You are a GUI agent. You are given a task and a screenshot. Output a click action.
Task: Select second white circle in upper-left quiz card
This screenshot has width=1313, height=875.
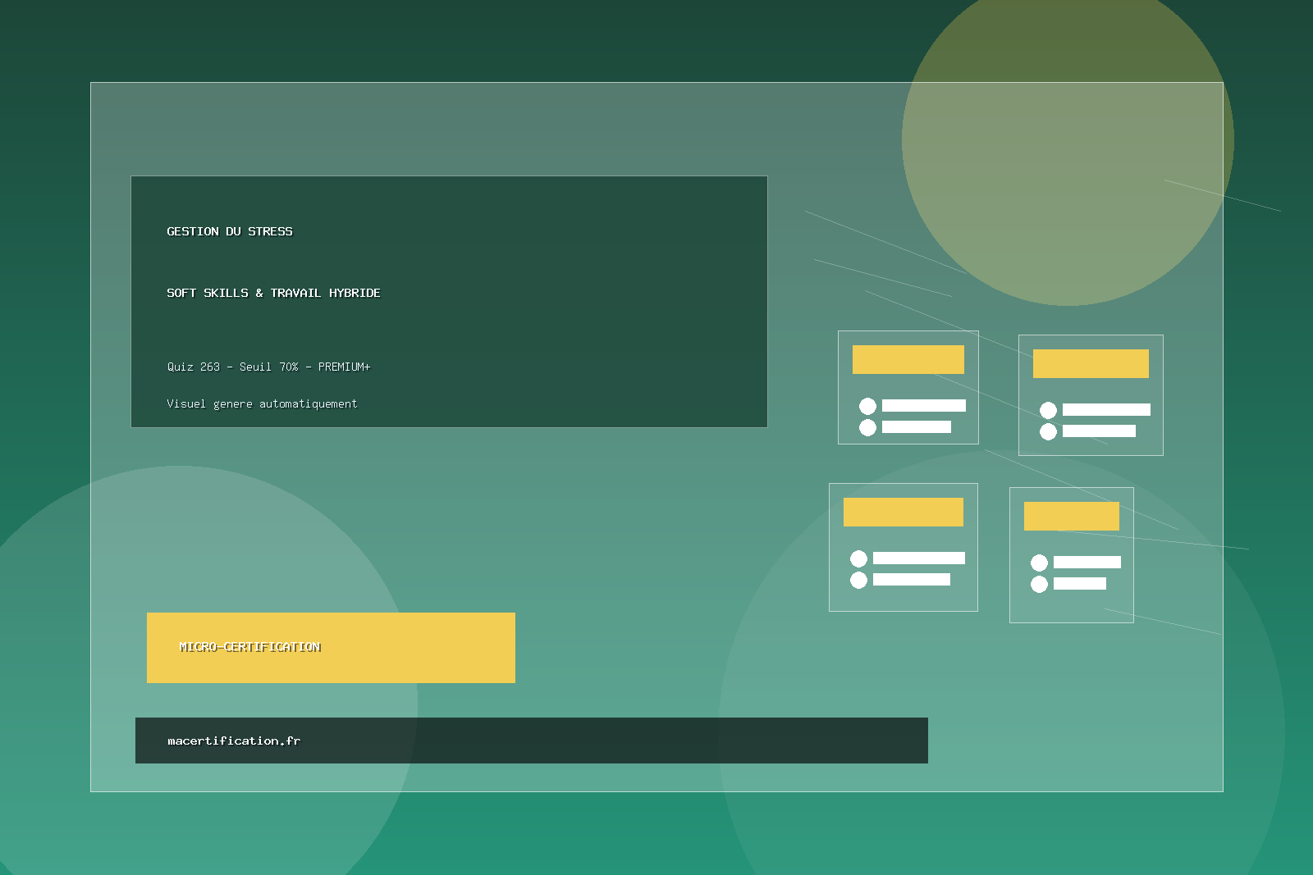(x=867, y=427)
